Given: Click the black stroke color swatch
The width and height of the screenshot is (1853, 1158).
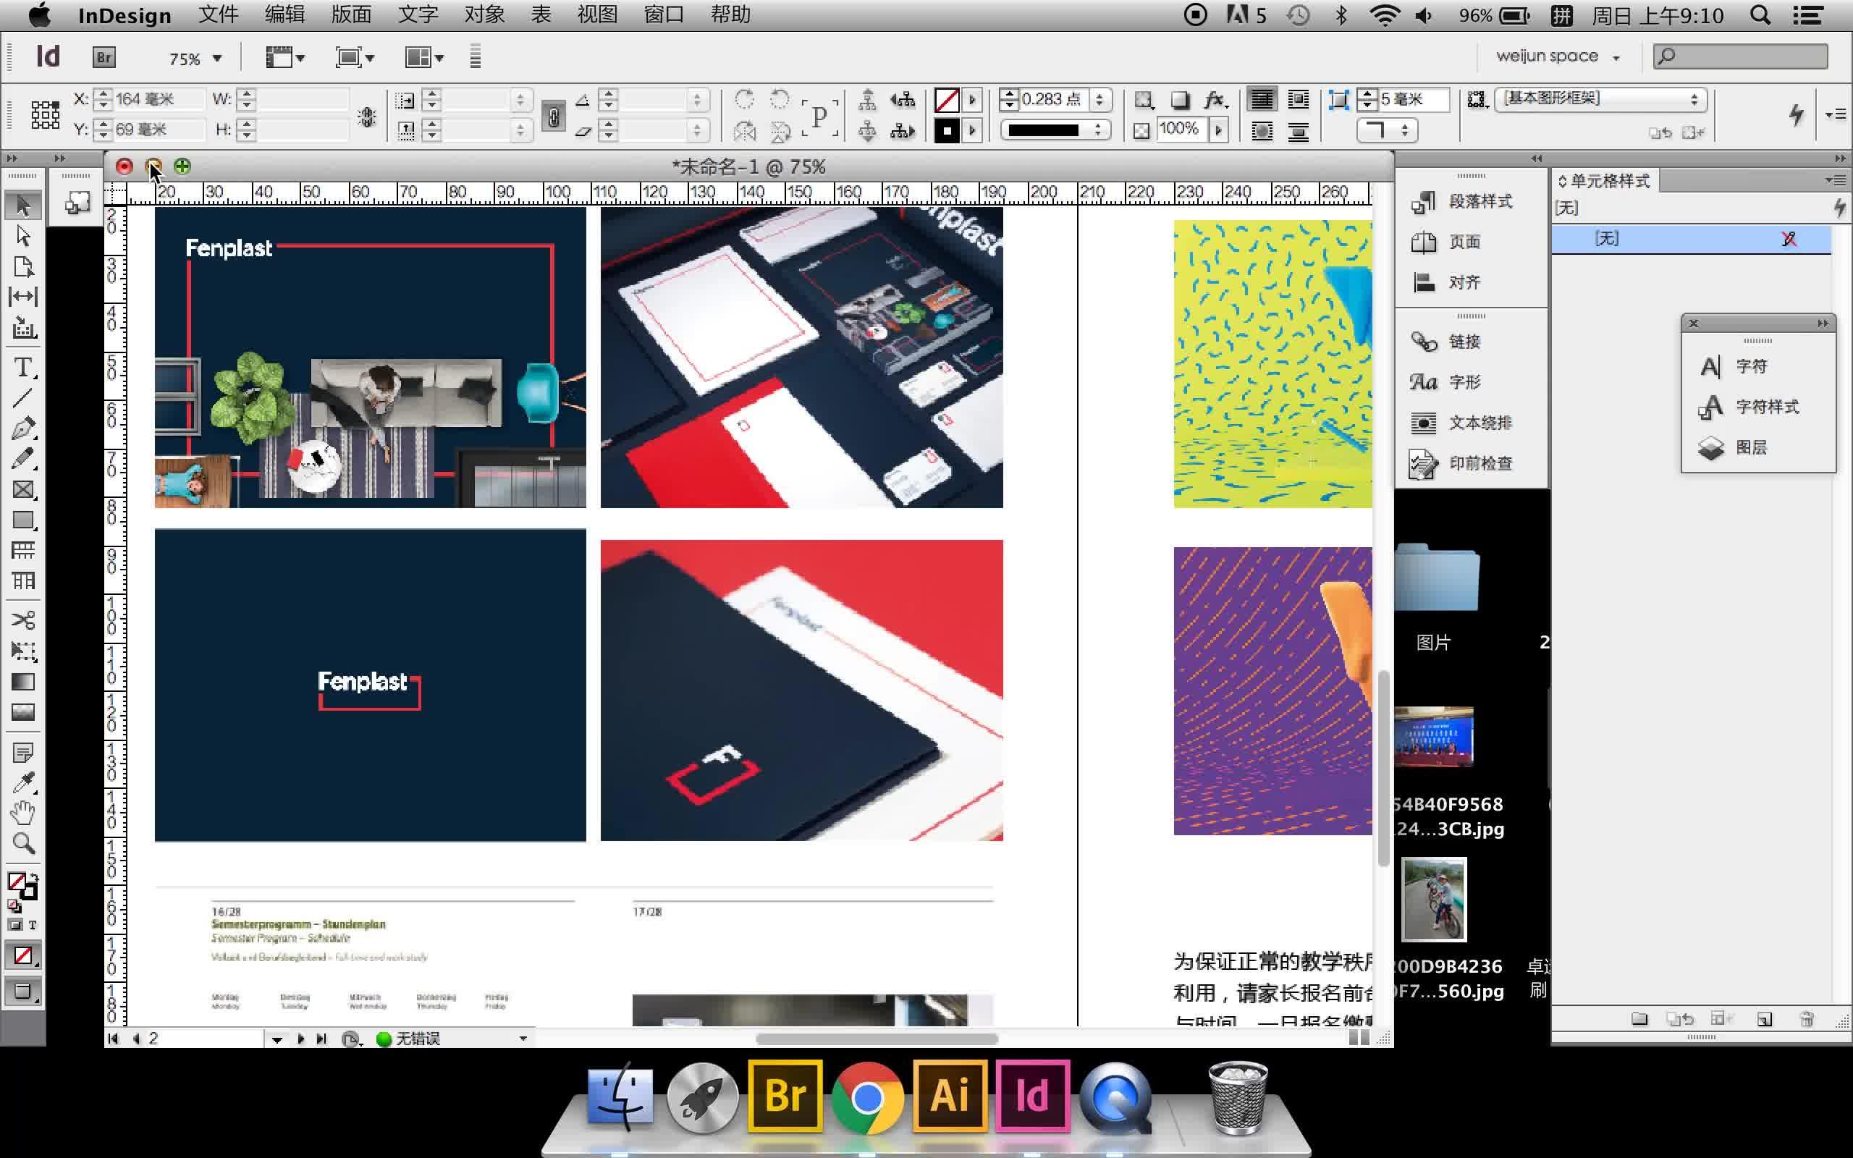Looking at the screenshot, I should (x=947, y=131).
